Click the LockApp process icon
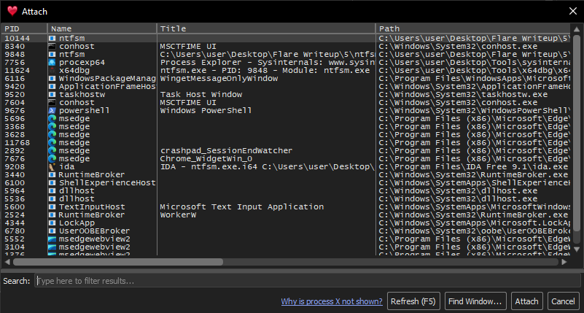 tap(52, 223)
